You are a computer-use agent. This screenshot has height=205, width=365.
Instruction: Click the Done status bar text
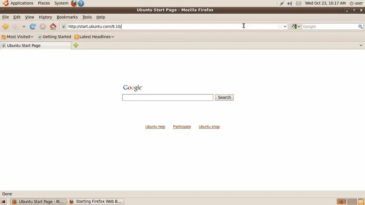[x=7, y=194]
